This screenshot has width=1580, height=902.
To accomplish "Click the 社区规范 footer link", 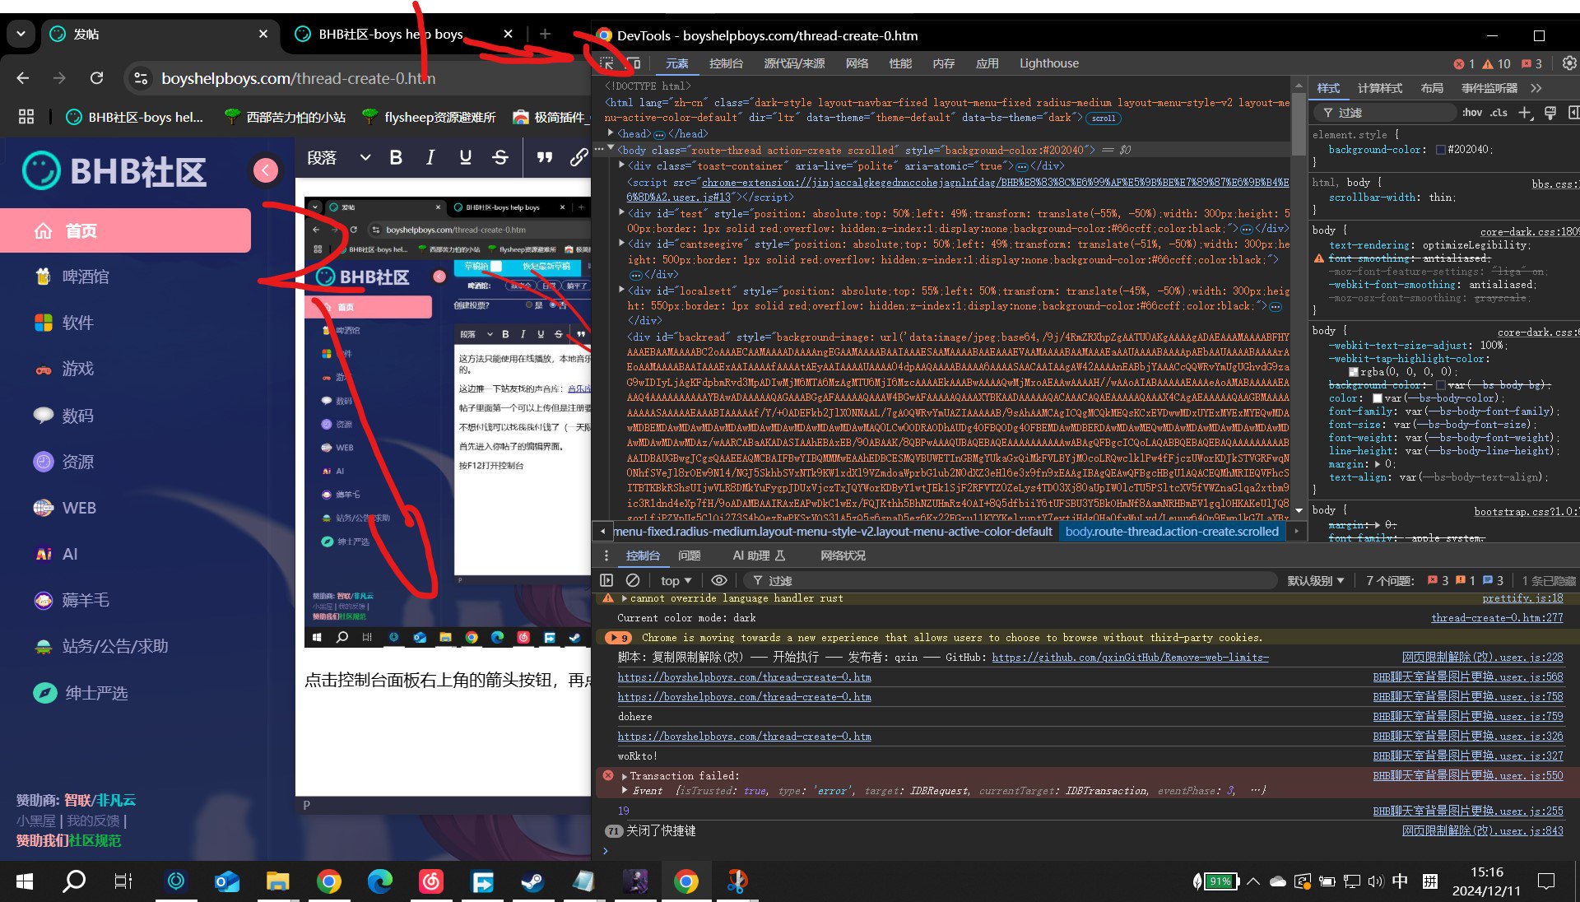I will pyautogui.click(x=95, y=840).
